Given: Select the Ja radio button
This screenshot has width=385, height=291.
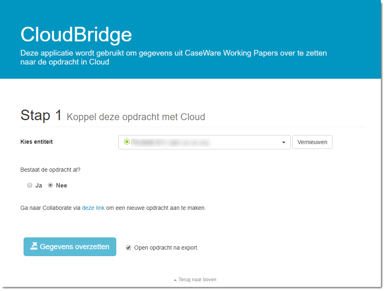Looking at the screenshot, I should coord(30,185).
